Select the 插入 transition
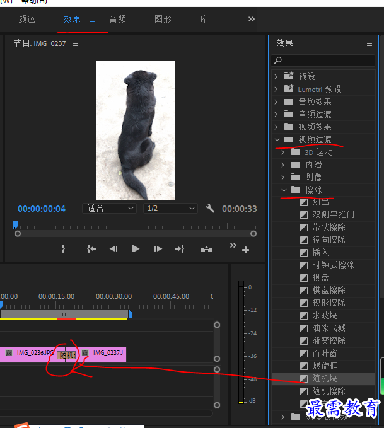The width and height of the screenshot is (384, 428). 321,253
